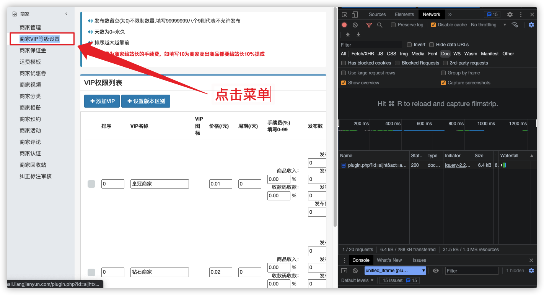Screen dimensions: 544x295
Task: Open the DevTools three-dot menu
Action: pos(521,15)
